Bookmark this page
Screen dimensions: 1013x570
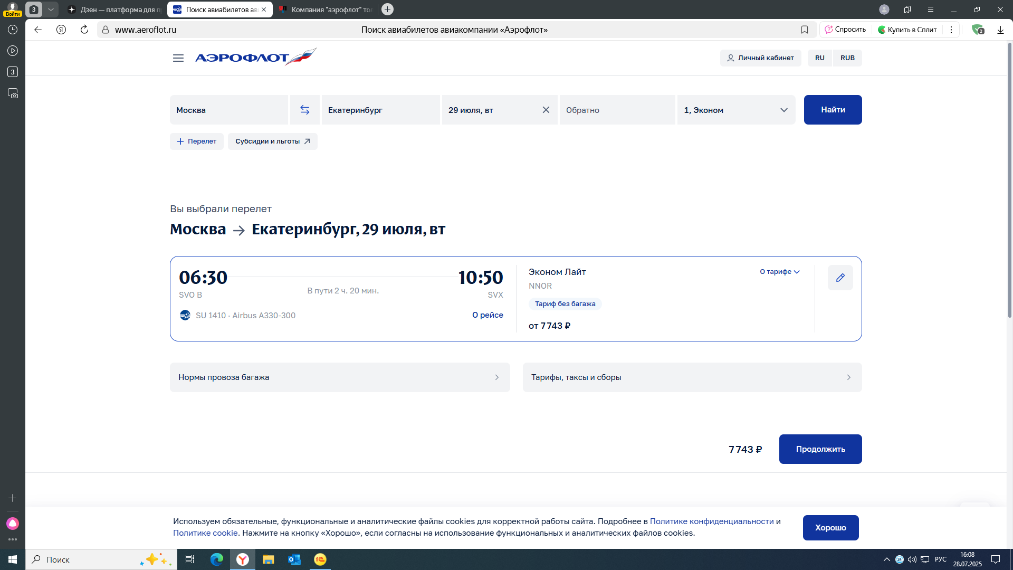click(x=805, y=30)
